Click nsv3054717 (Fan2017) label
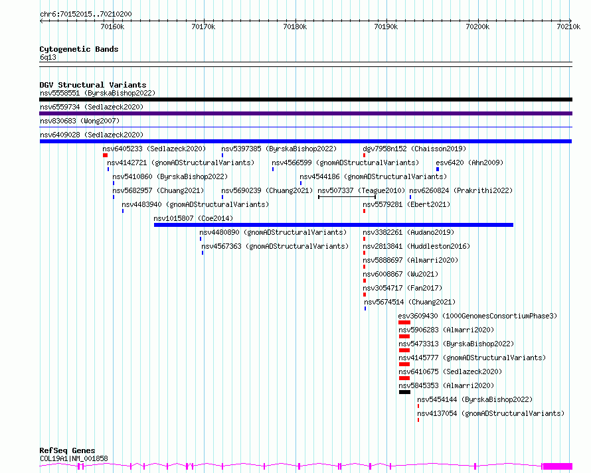Screen dimensions: 591x473 [x=402, y=288]
